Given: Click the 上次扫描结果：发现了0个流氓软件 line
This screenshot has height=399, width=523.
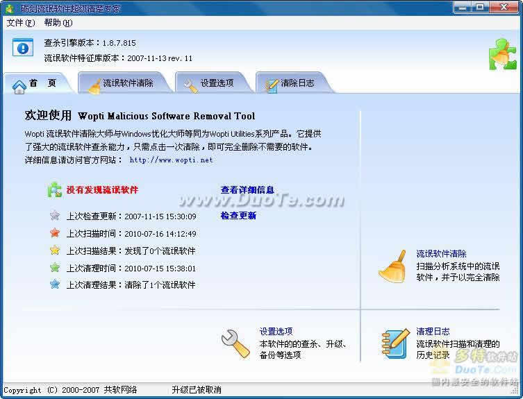Looking at the screenshot, I should point(131,251).
